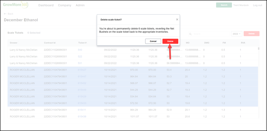Confirm with red Delete button in dialog

(x=170, y=41)
